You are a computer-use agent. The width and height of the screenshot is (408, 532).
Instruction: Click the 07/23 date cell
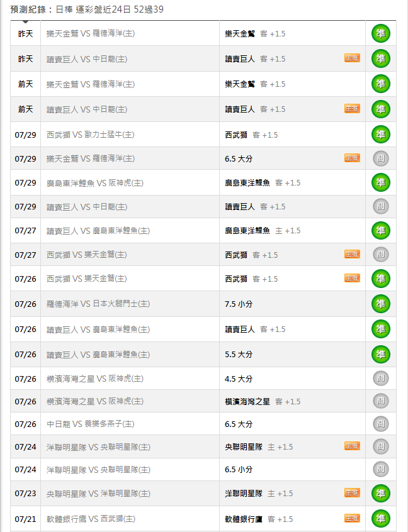25,494
